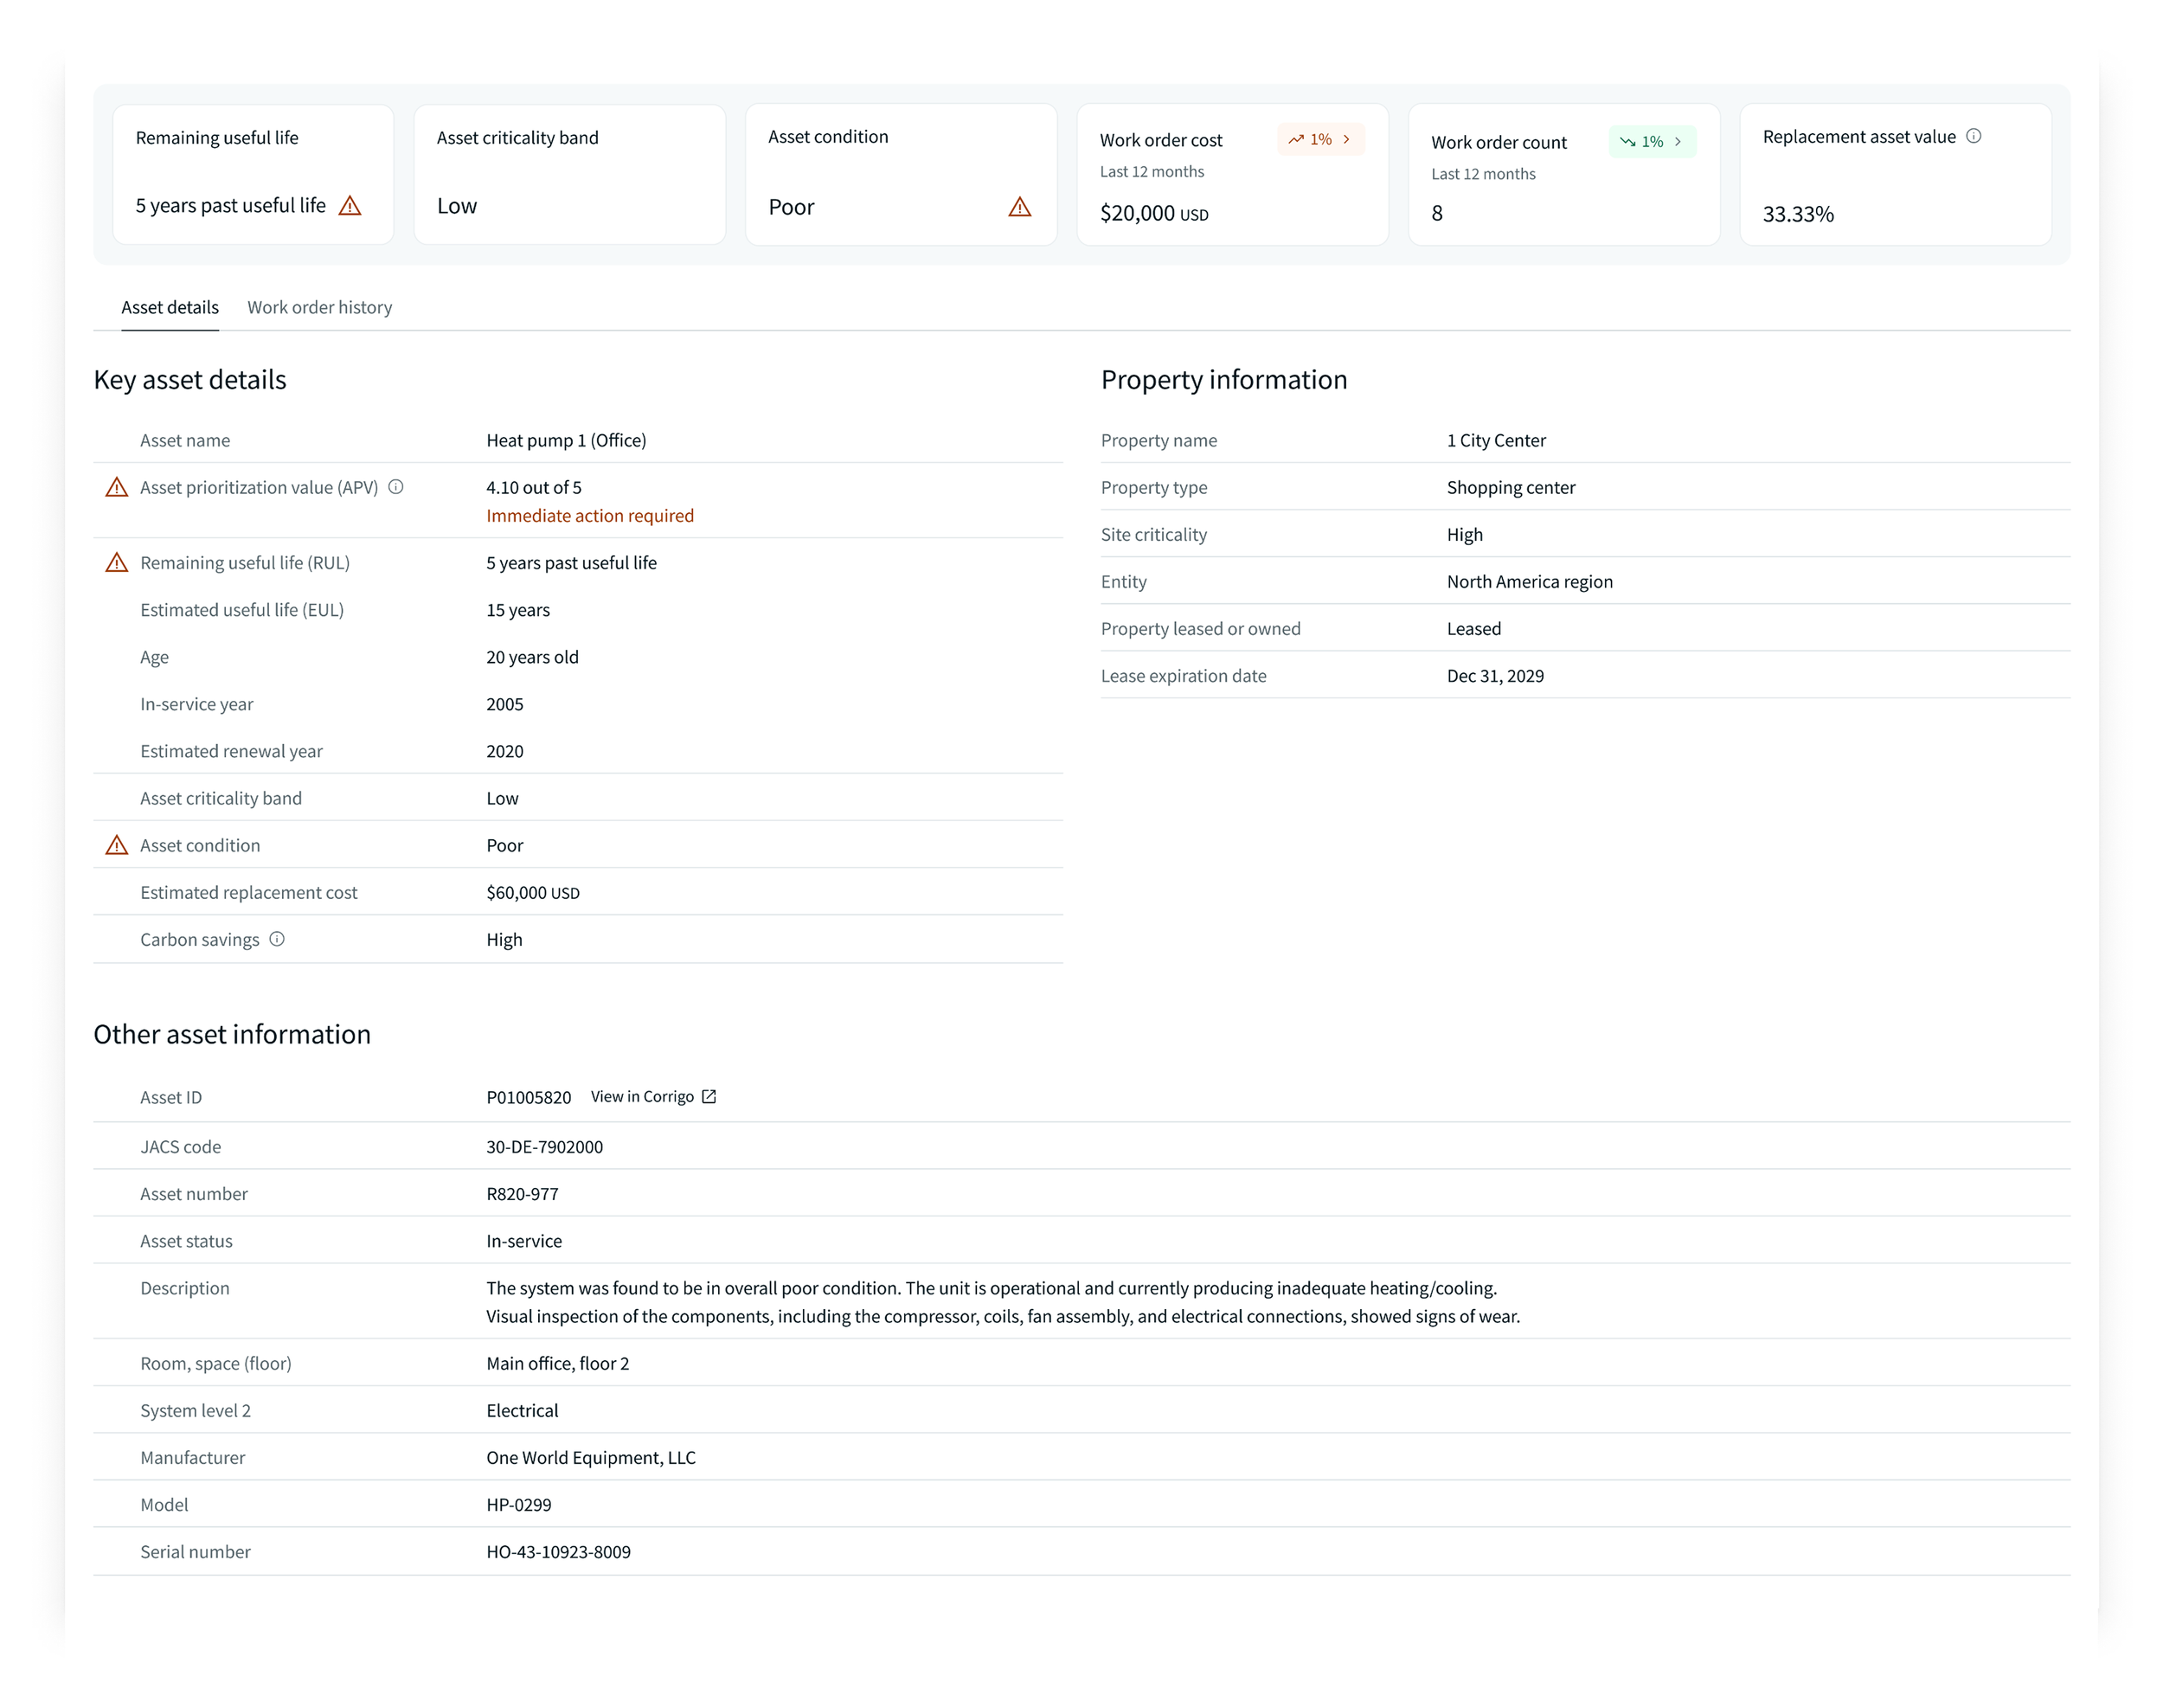Click Immediate action required text
The image size is (2163, 1695).
pos(589,516)
